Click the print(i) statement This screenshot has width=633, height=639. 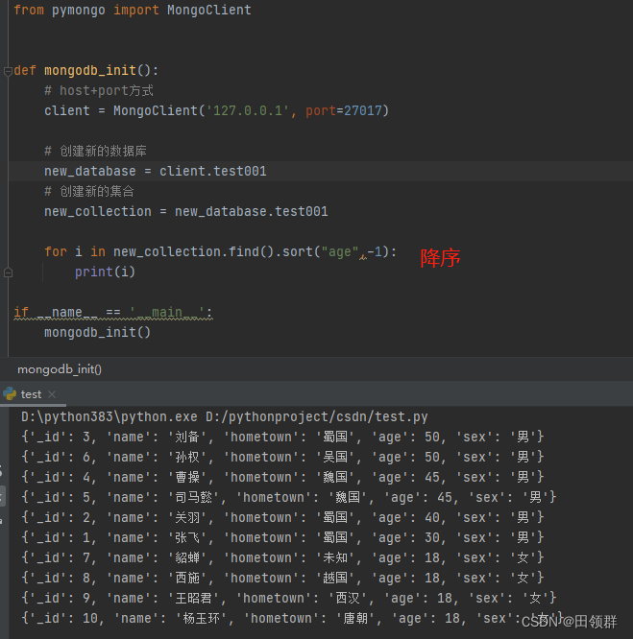coord(105,272)
